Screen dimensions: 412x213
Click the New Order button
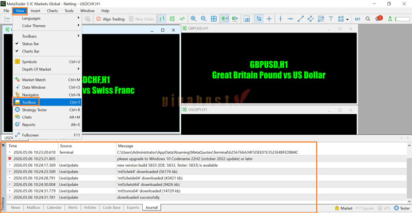click(x=141, y=19)
